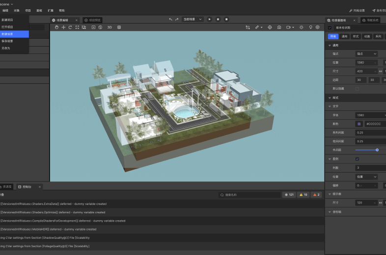Open the 锚点 dropdown
386x255 pixels.
click(367, 53)
